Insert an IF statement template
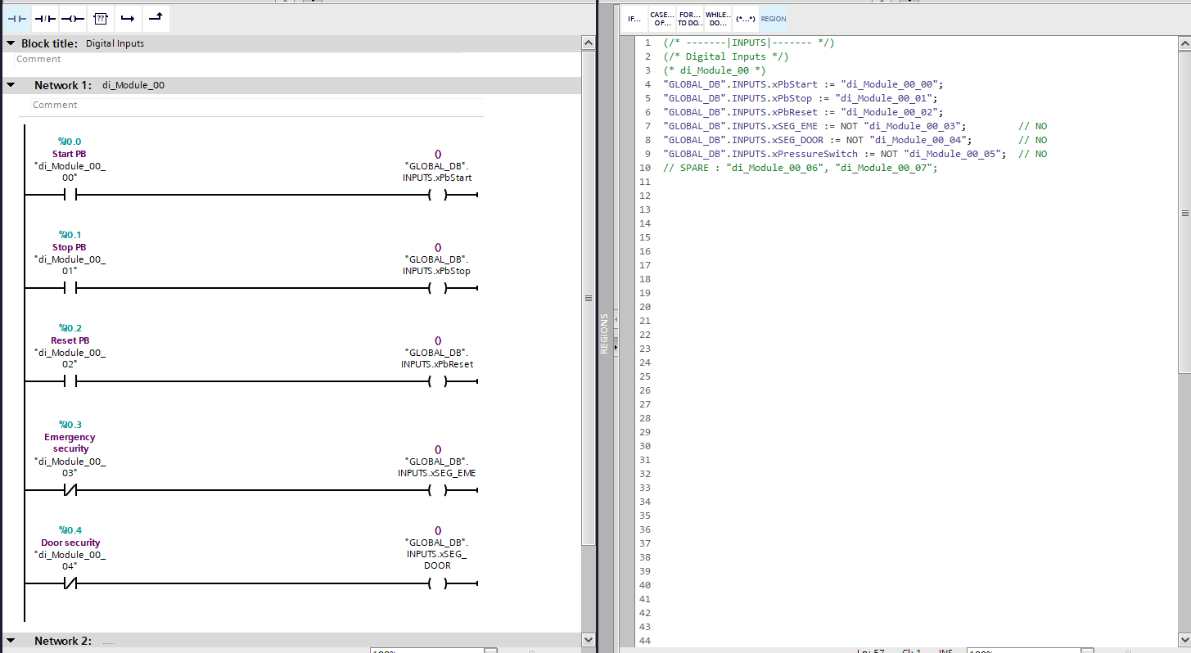The image size is (1191, 653). tap(634, 19)
